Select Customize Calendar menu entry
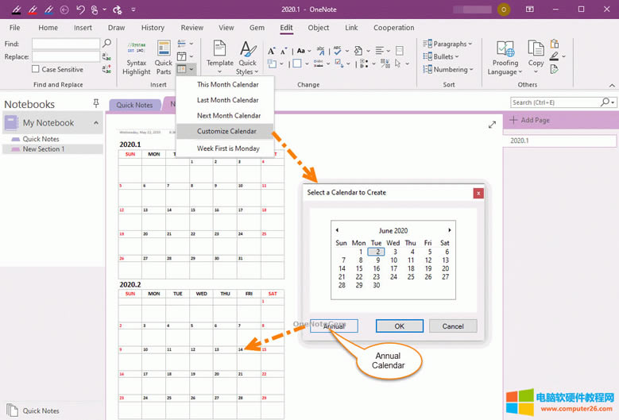The image size is (619, 420). (227, 131)
